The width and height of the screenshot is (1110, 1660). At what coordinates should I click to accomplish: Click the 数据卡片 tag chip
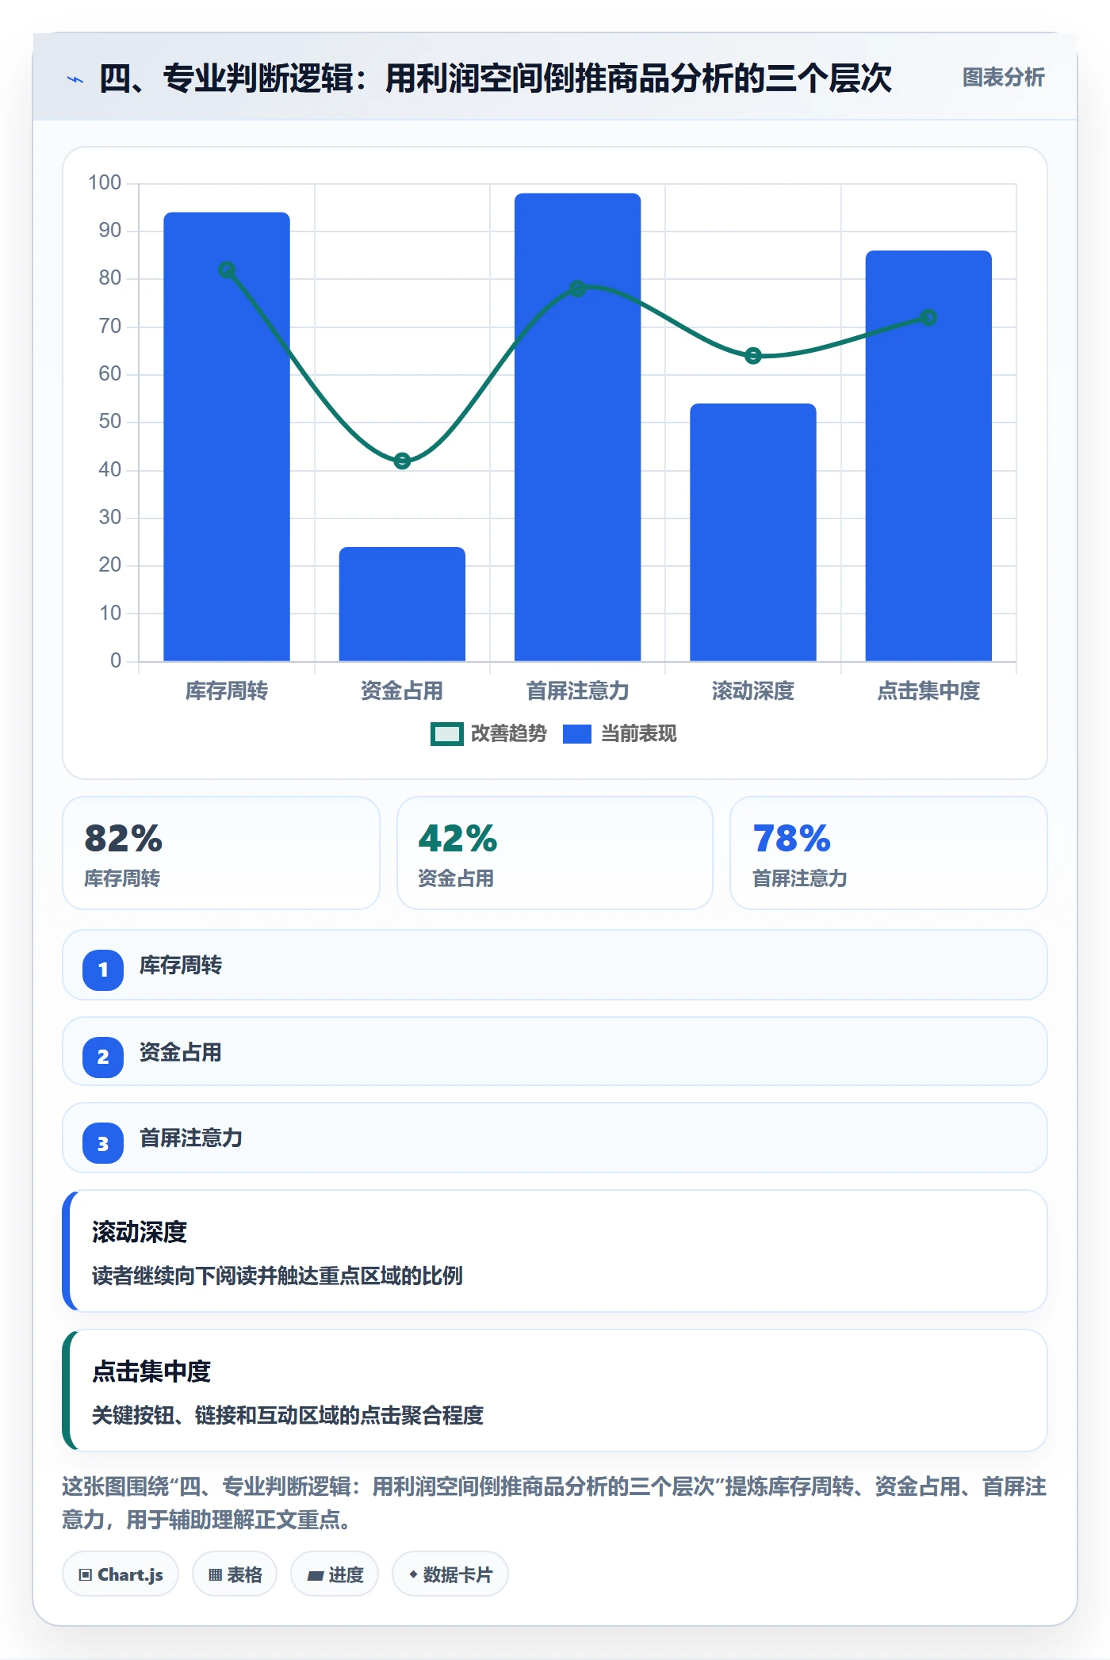tap(450, 1574)
